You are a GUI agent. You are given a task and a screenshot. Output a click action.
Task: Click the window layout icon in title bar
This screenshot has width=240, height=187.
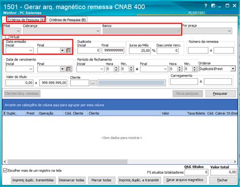213,6
